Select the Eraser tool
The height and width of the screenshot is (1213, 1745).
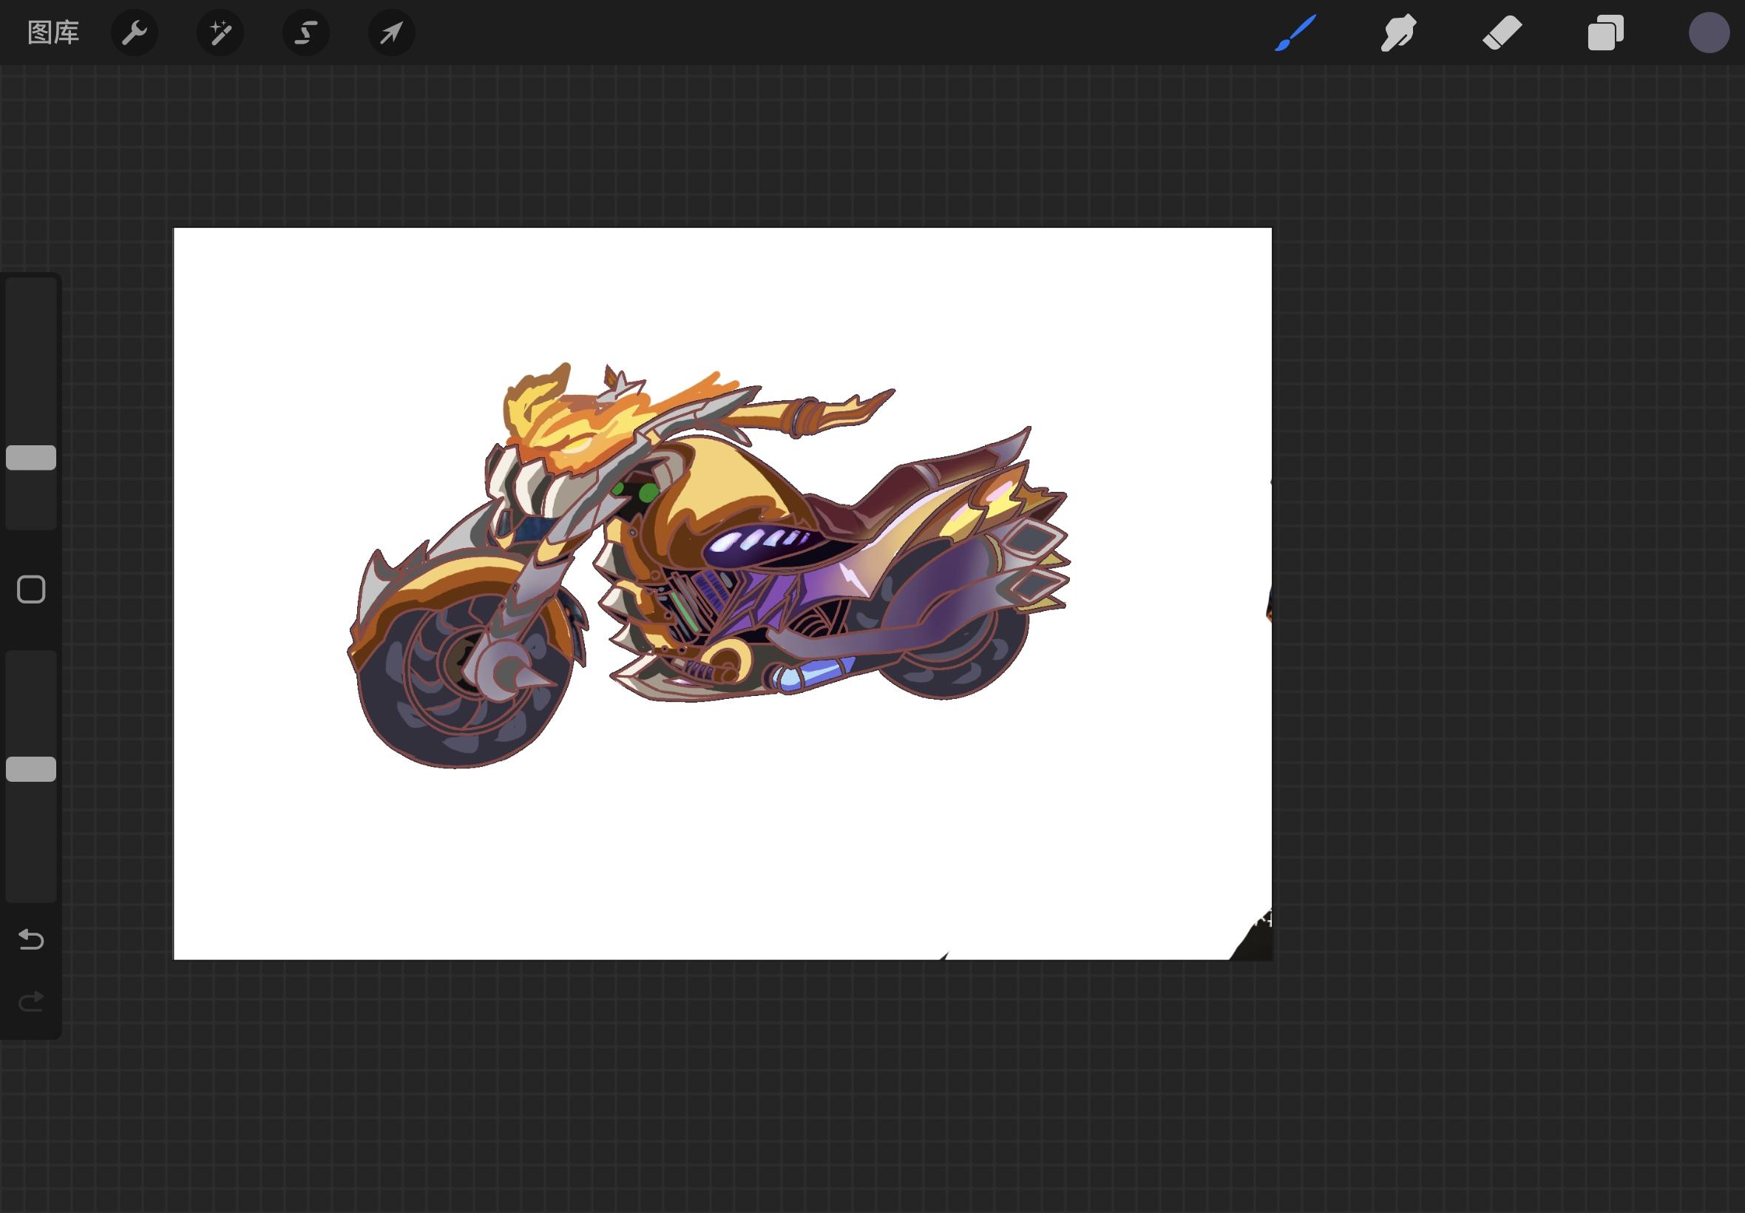point(1502,33)
